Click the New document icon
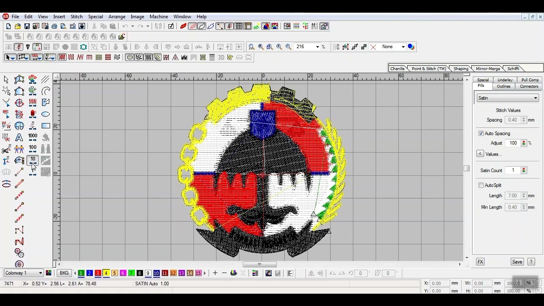This screenshot has height=306, width=544. 8,26
